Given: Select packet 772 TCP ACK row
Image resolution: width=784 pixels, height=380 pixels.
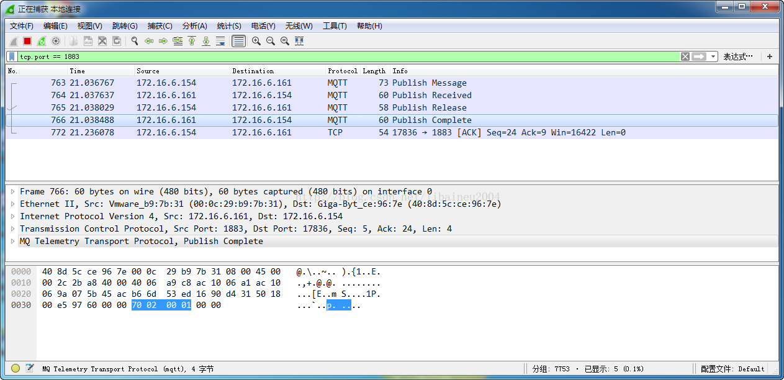Looking at the screenshot, I should click(x=392, y=132).
